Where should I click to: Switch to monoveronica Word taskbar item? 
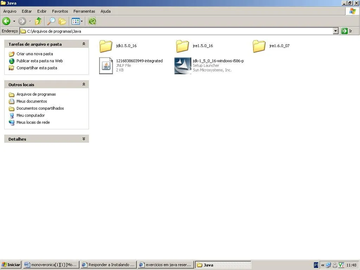click(x=51, y=265)
